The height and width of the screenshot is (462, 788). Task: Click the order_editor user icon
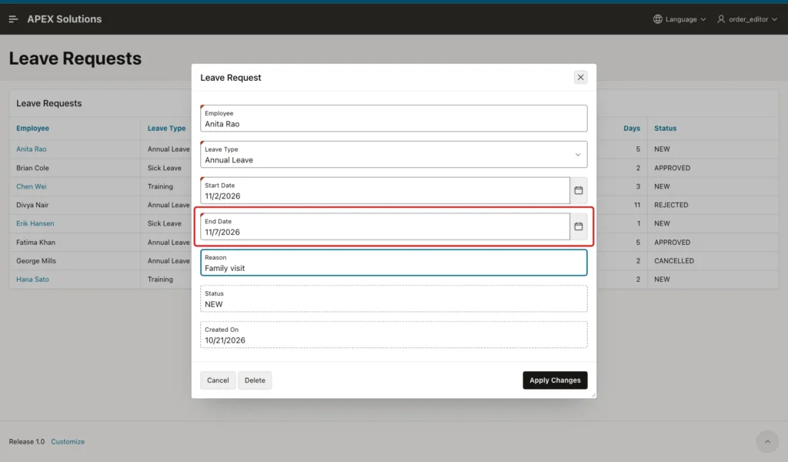[x=720, y=19]
